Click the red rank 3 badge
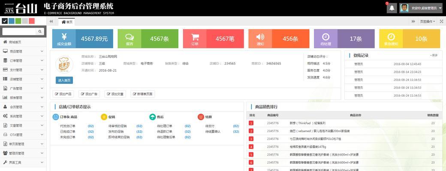The width and height of the screenshot is (446, 171). [251, 139]
